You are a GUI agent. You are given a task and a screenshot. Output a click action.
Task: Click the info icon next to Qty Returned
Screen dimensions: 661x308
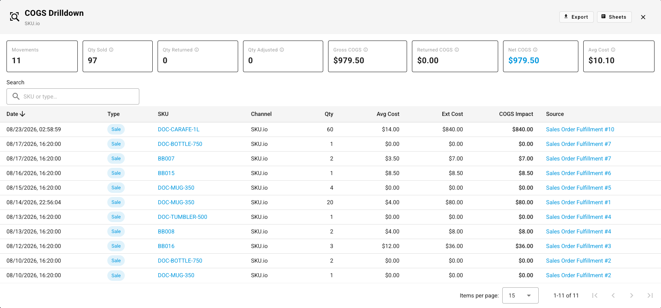196,50
